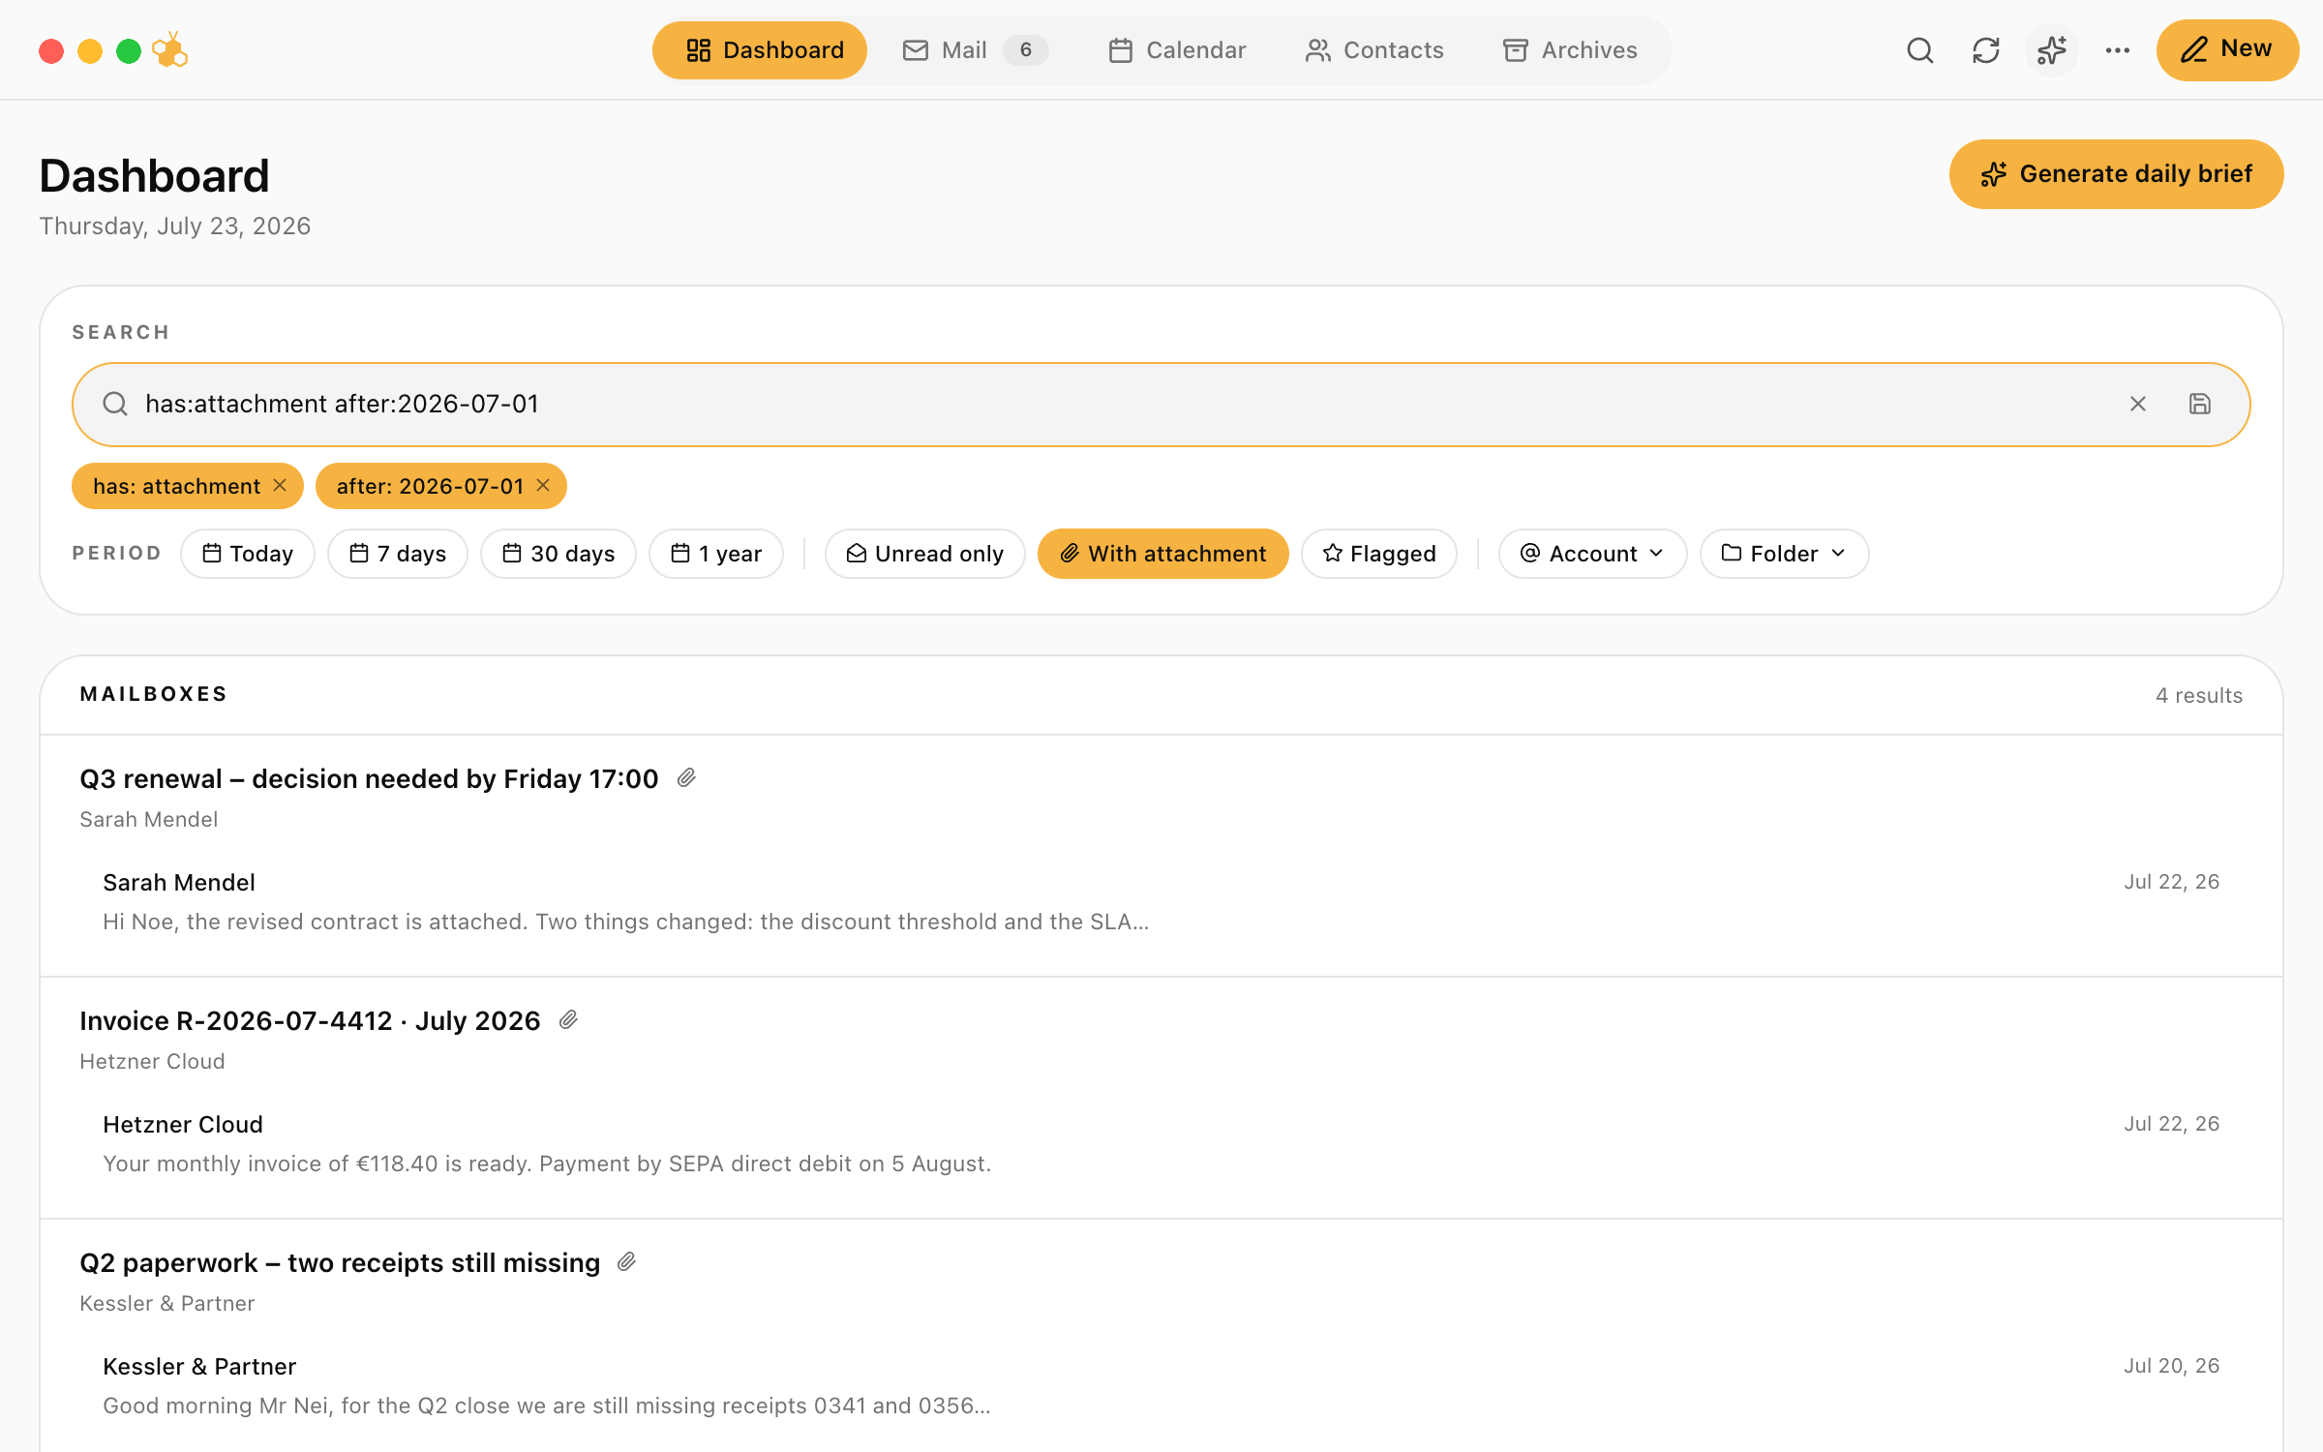Click the Hetzner Cloud preview text about €118.40
The image size is (2323, 1452).
click(x=547, y=1164)
